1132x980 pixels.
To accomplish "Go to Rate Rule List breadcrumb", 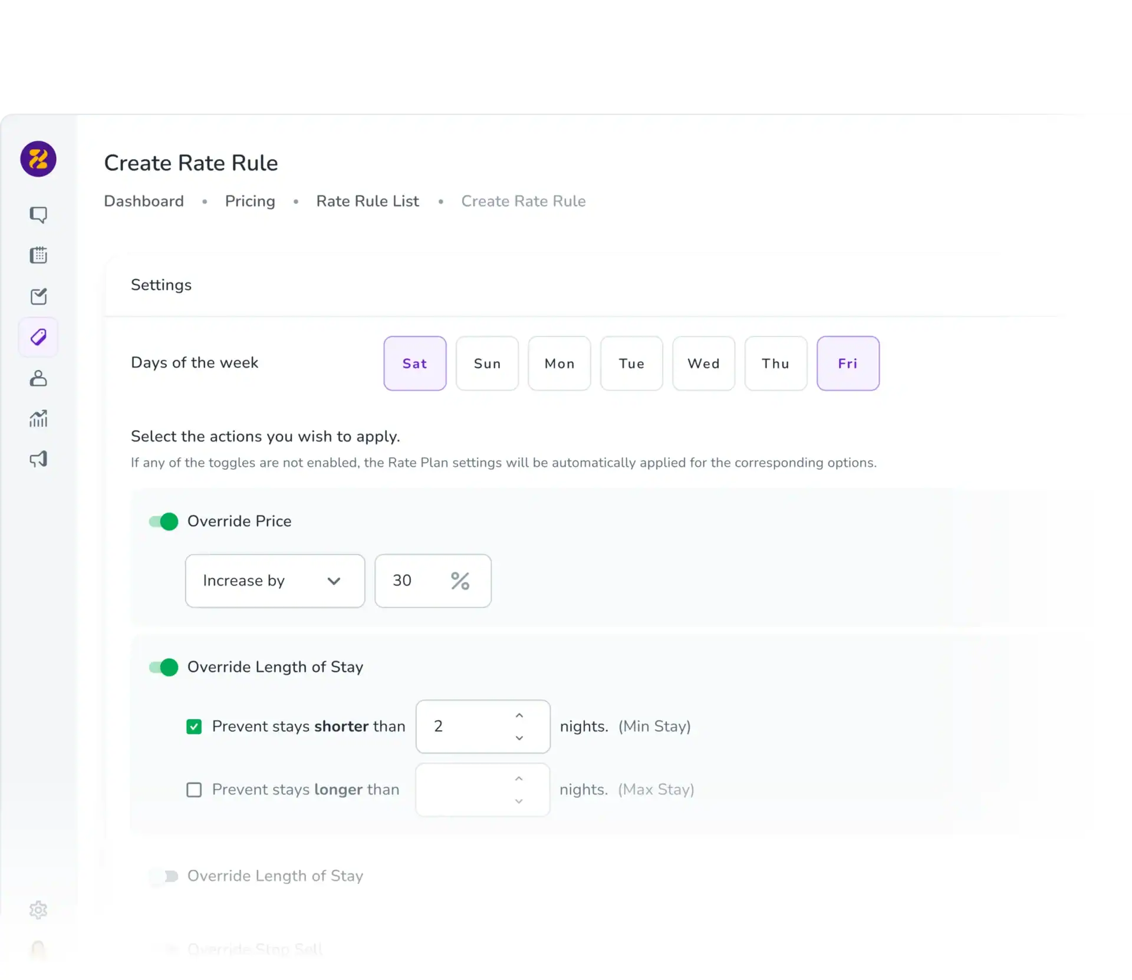I will tap(367, 202).
